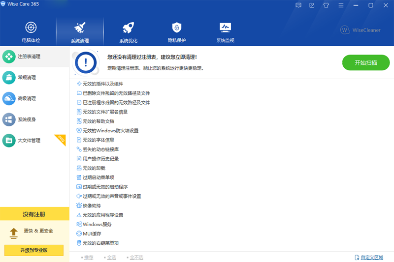Click the feedback chat icon in title bar
This screenshot has height=262, width=394.
[298, 5]
